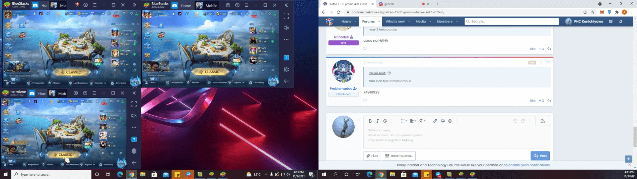Screen dimensions: 637x179
Task: Open help icon in hermione window title bar
Action: (x=85, y=93)
